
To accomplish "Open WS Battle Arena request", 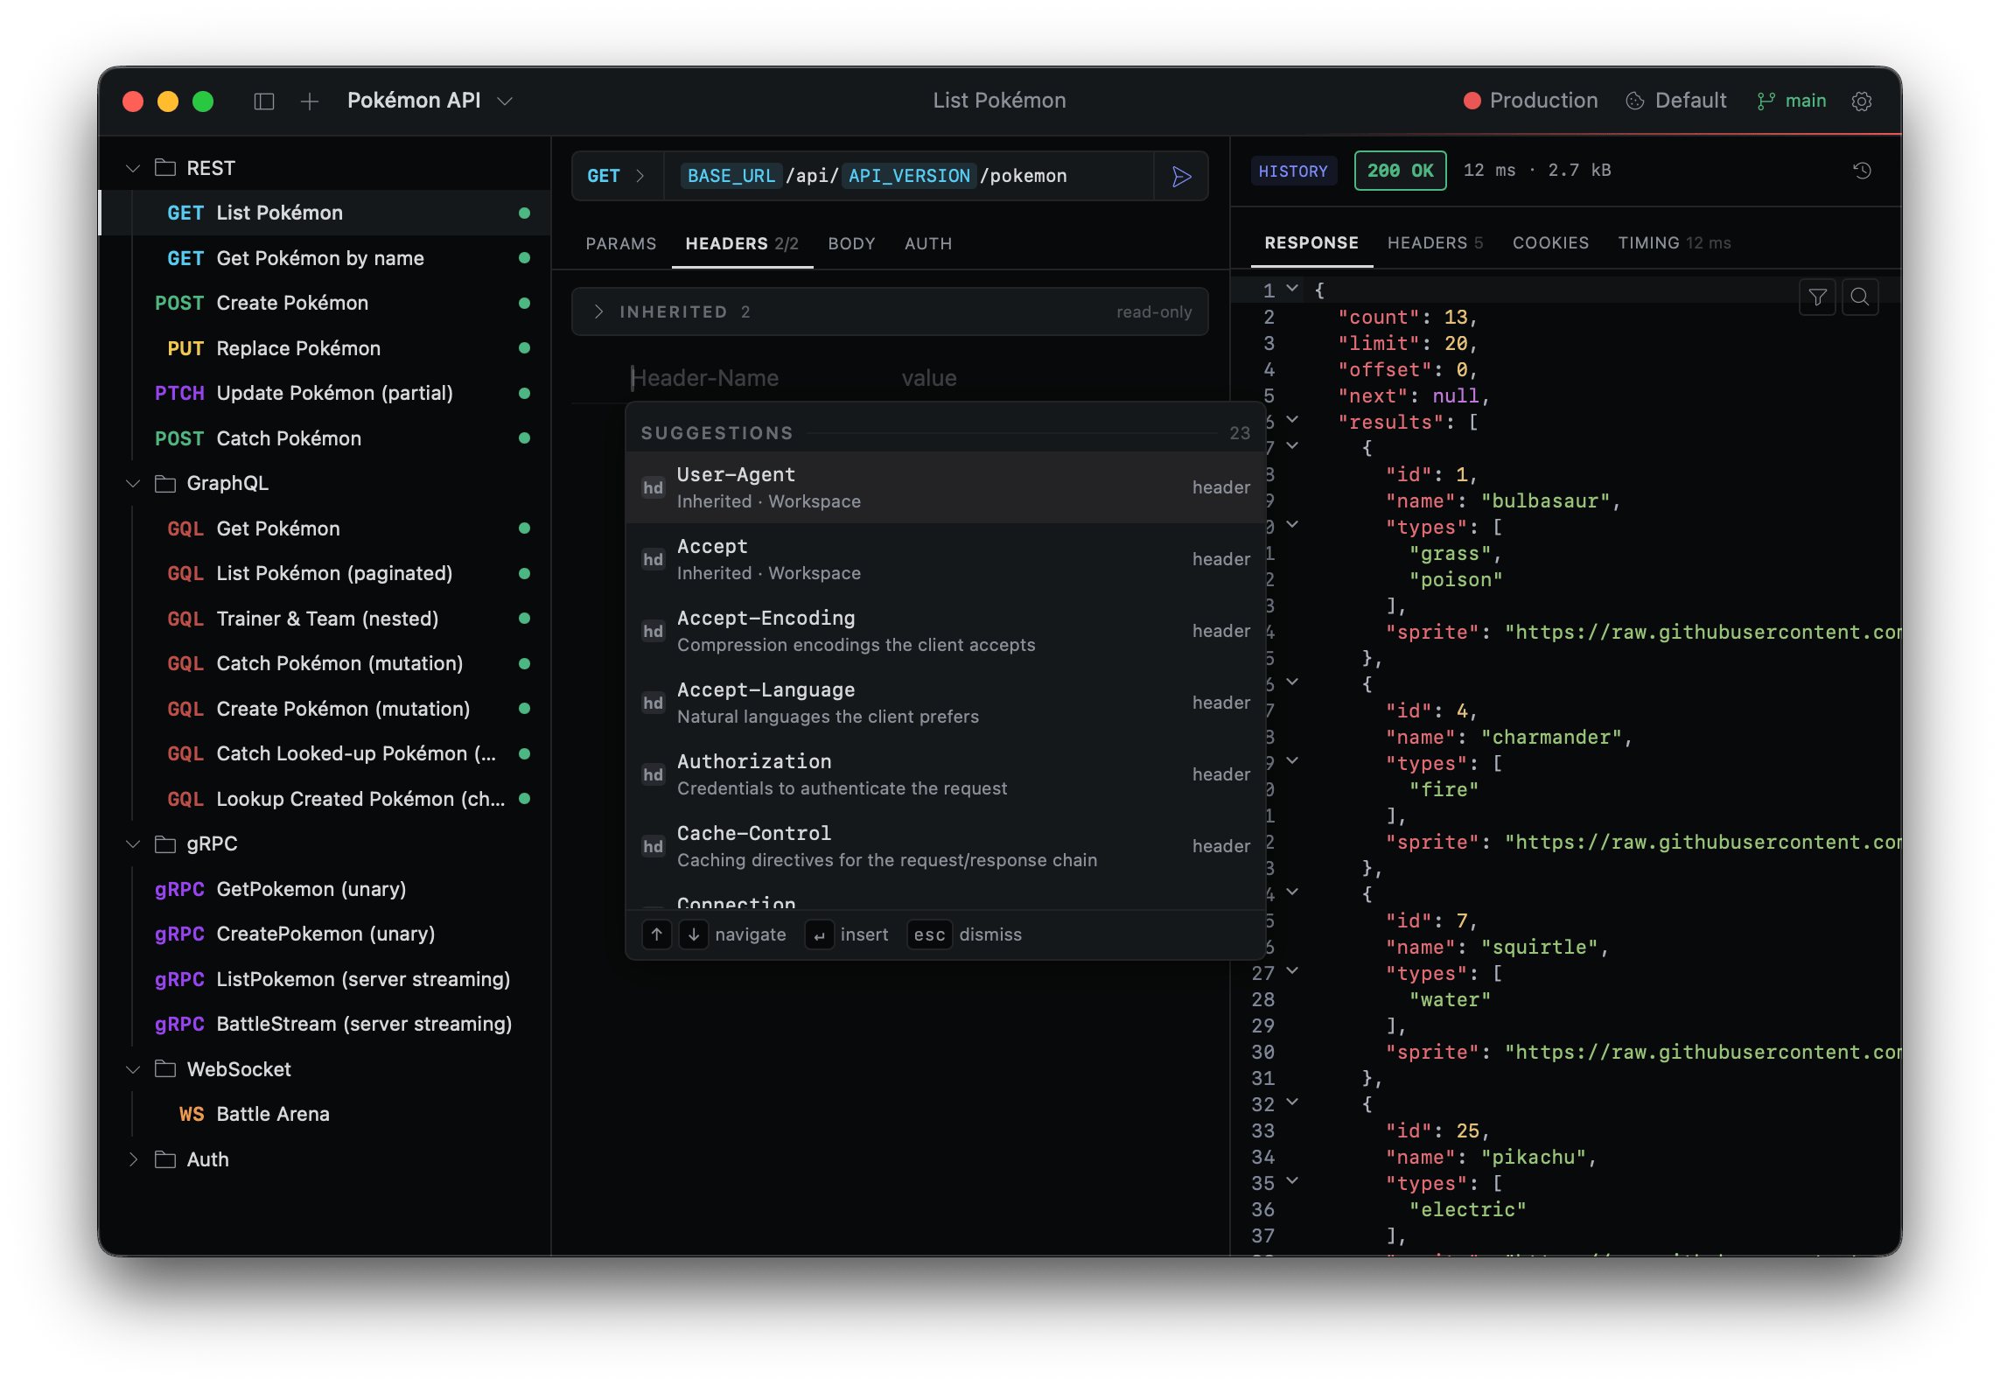I will point(325,1114).
